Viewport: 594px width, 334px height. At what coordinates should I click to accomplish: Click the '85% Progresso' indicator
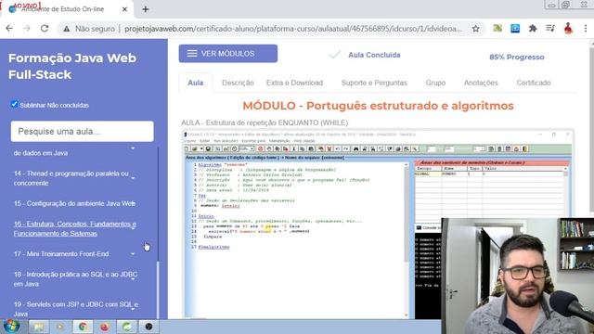[x=517, y=58]
